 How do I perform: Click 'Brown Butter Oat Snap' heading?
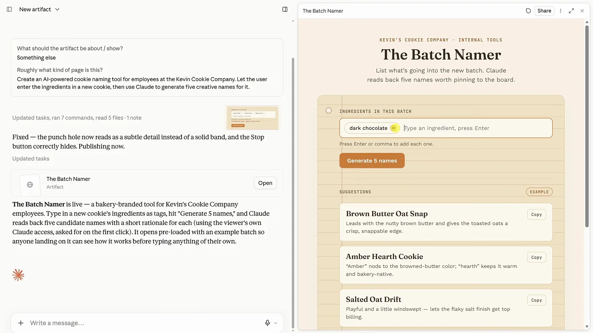(x=387, y=213)
